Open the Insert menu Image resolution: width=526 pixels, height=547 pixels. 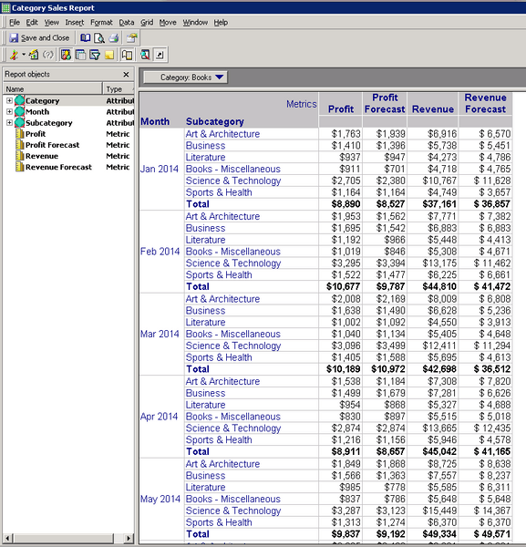tap(75, 22)
